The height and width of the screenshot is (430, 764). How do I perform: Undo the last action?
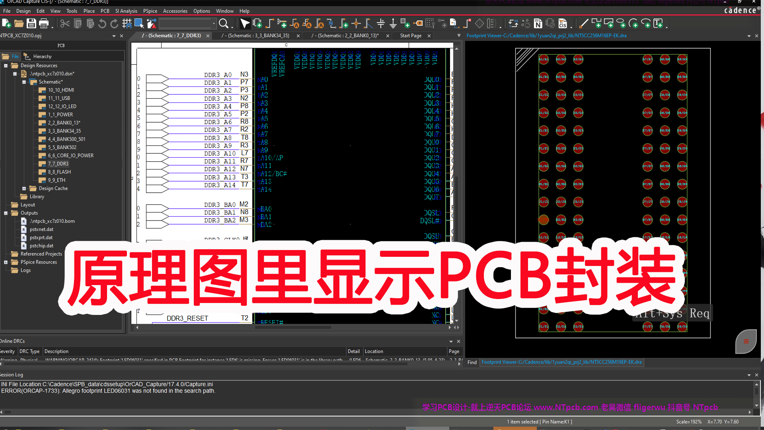click(x=102, y=24)
